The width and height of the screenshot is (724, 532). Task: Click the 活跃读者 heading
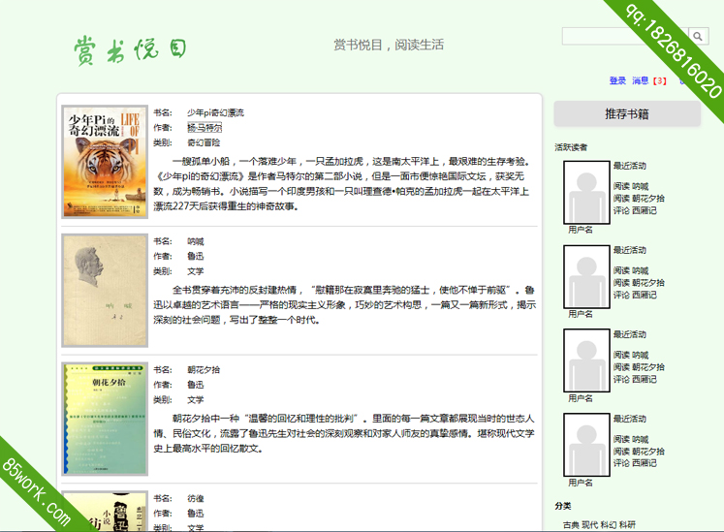pos(571,147)
